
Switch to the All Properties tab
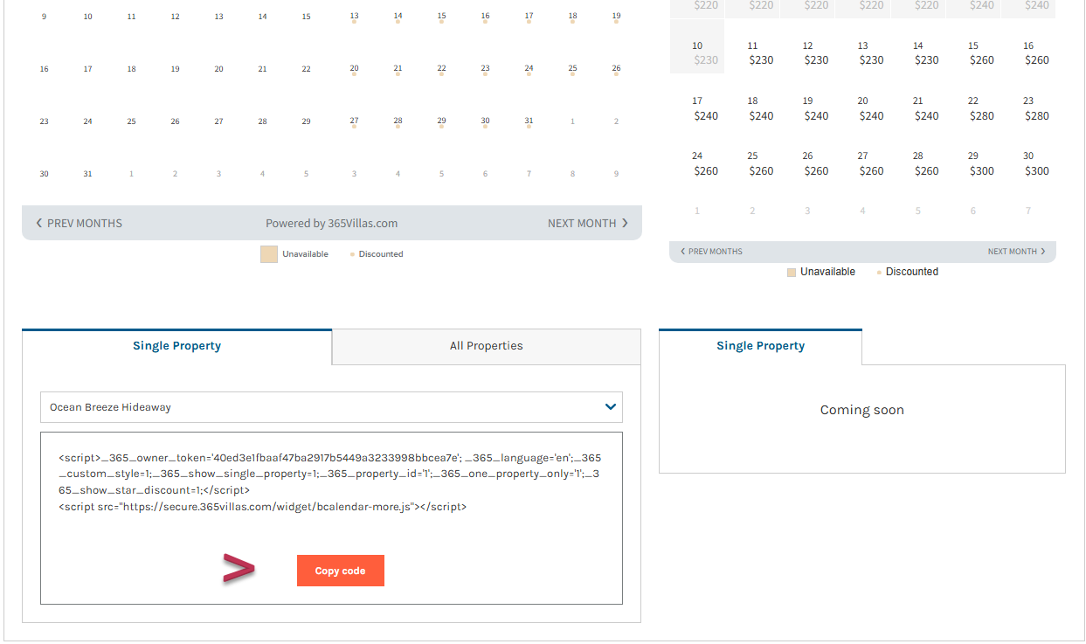coord(486,346)
